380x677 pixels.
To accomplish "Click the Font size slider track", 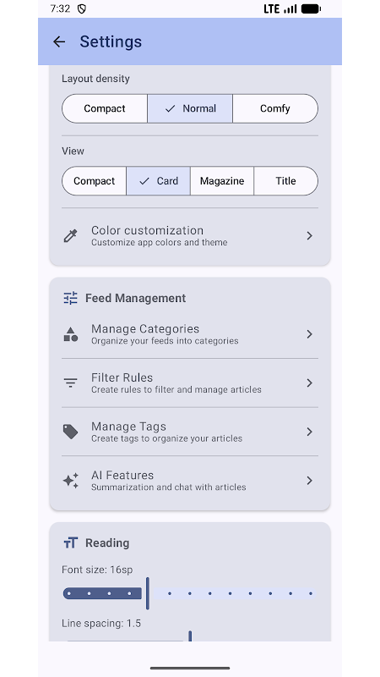I will [x=190, y=594].
